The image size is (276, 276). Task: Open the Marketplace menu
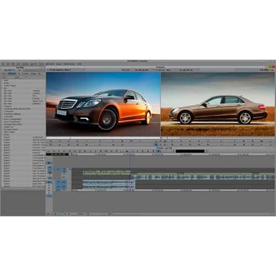coord(69,64)
